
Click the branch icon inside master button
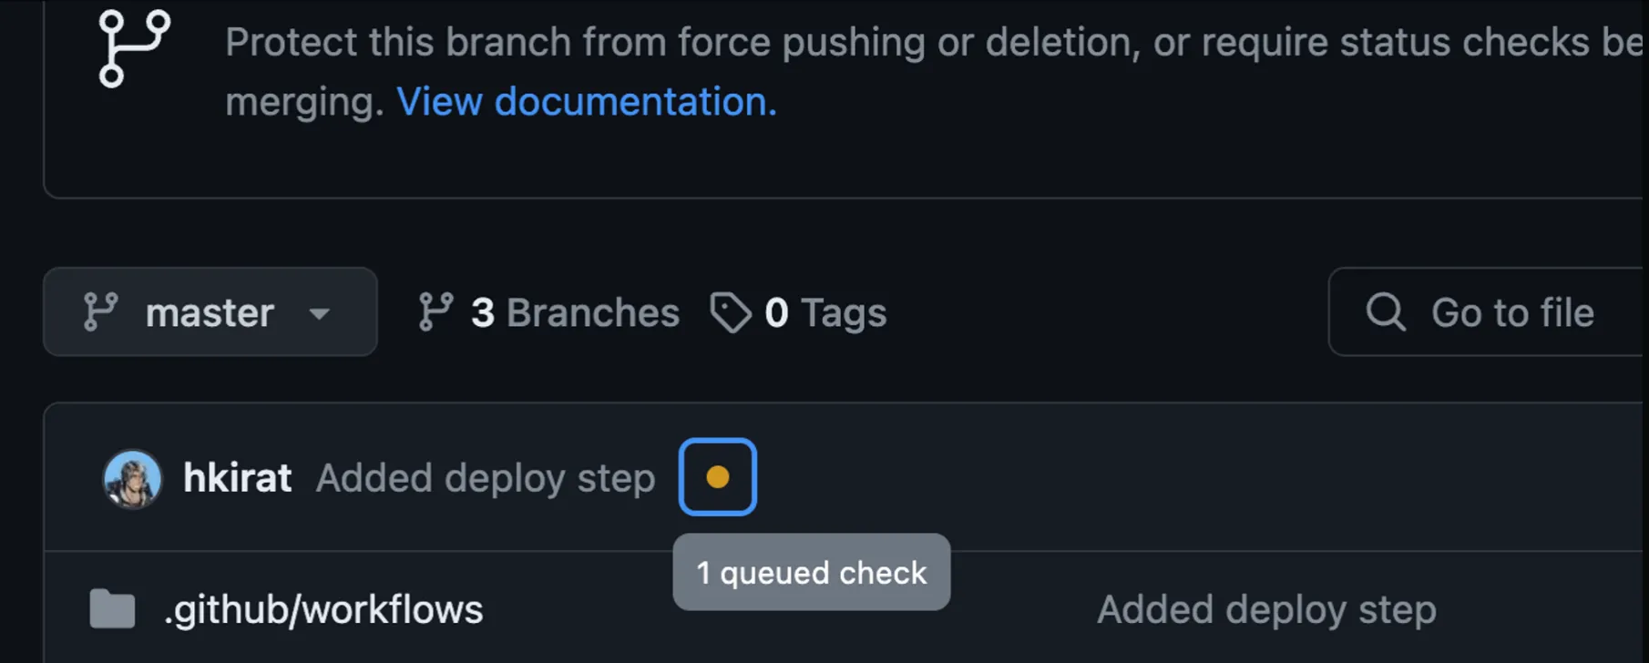click(x=100, y=312)
